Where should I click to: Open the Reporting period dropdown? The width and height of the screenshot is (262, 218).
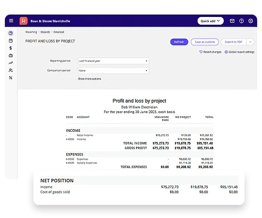113,61
